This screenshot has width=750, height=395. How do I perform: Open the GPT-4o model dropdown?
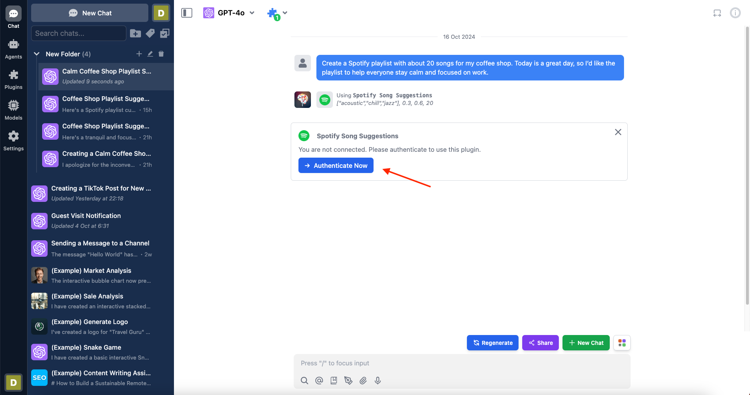(x=229, y=13)
